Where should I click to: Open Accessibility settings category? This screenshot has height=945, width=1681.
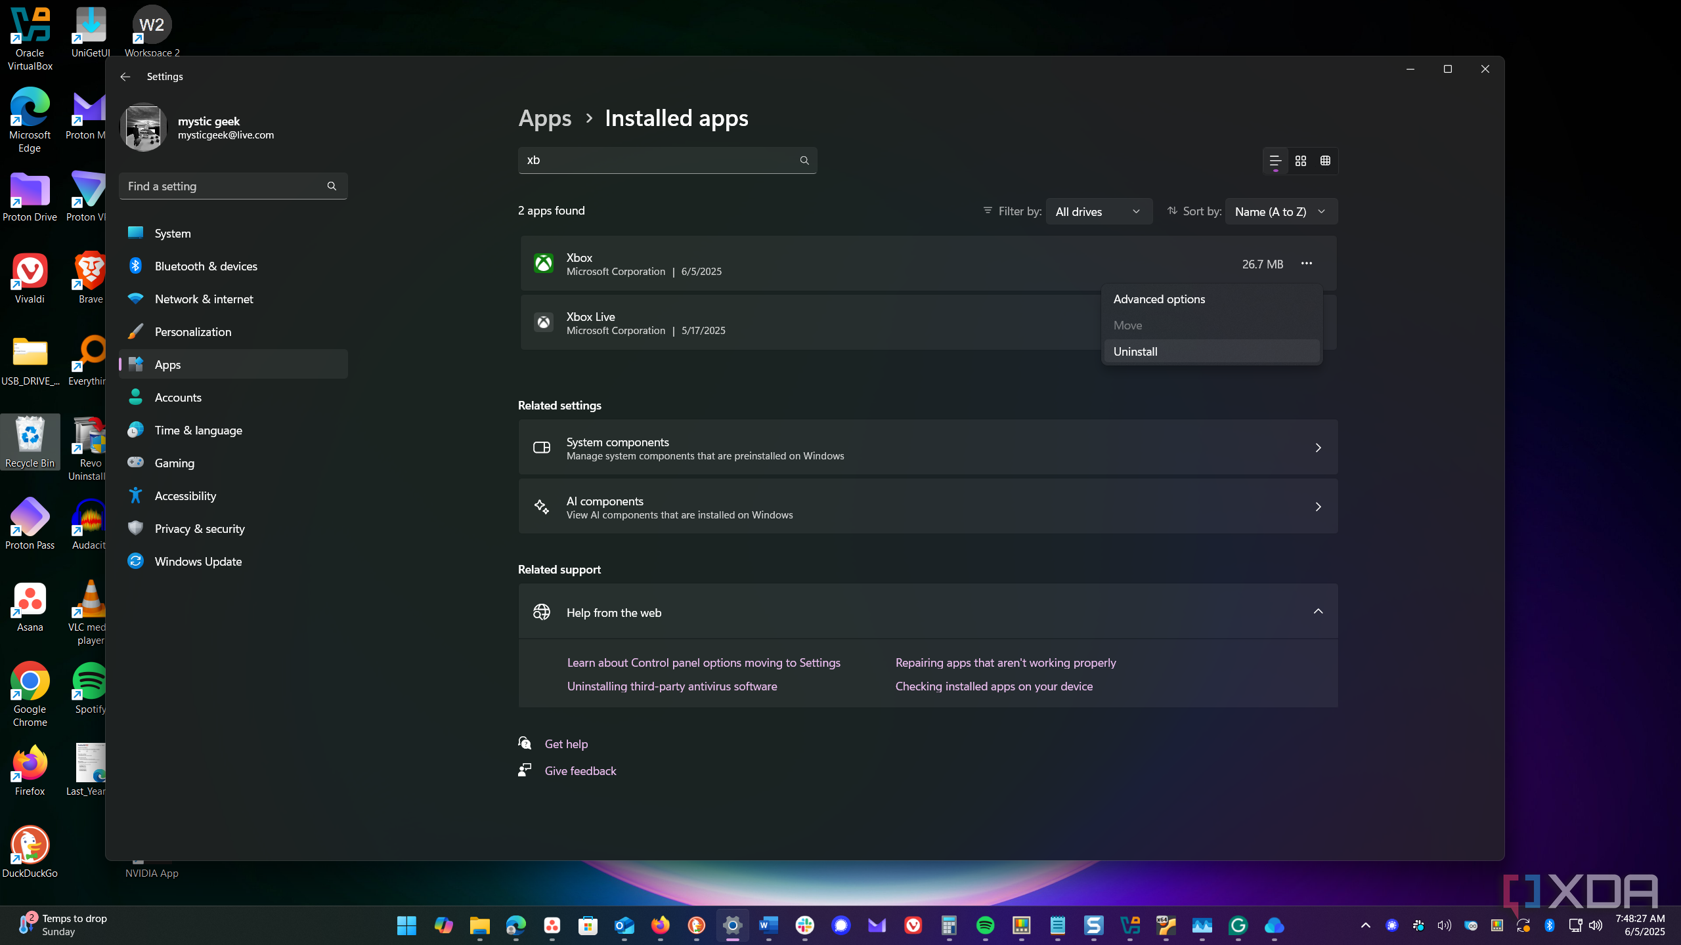(233, 495)
